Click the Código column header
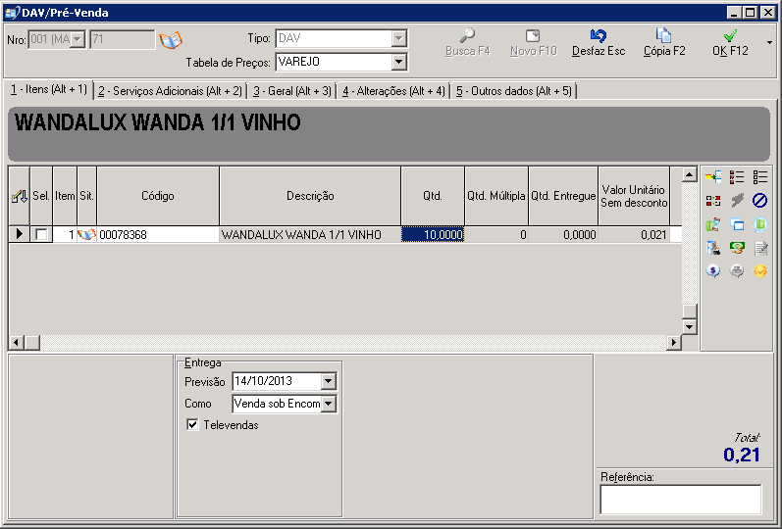 (x=158, y=196)
